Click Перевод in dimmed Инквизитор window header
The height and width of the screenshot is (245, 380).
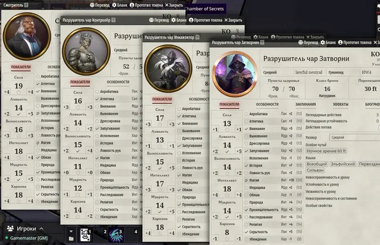tap(240, 37)
